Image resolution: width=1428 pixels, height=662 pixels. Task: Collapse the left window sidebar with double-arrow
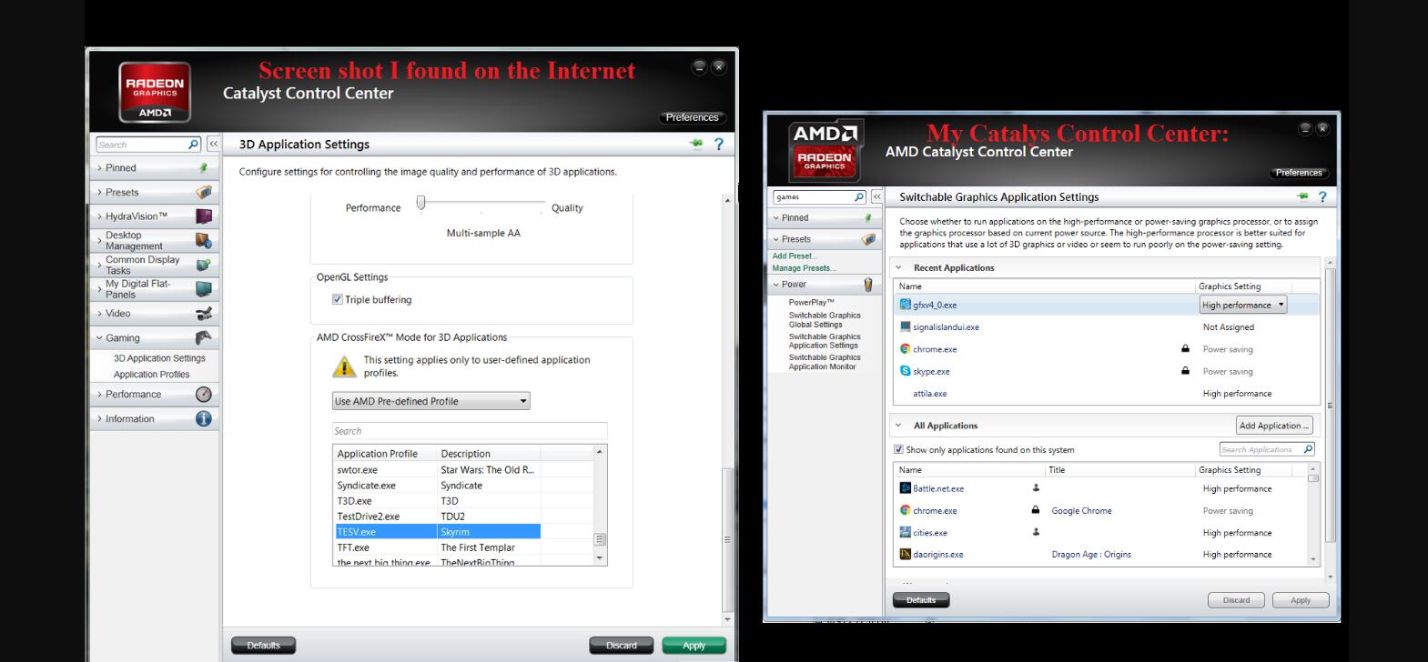coord(213,144)
